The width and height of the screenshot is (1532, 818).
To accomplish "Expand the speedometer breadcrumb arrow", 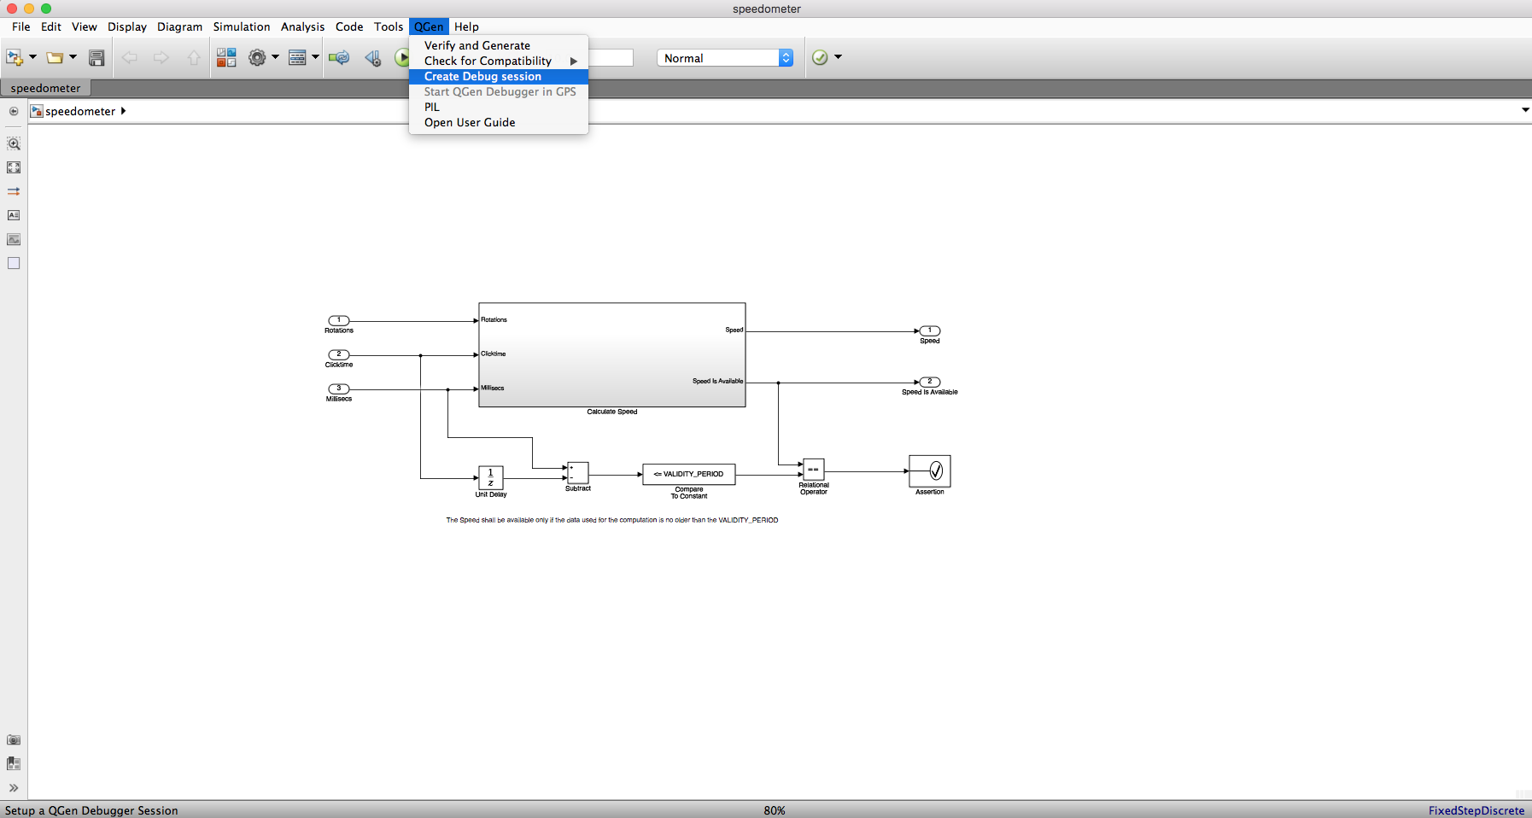I will [x=123, y=111].
